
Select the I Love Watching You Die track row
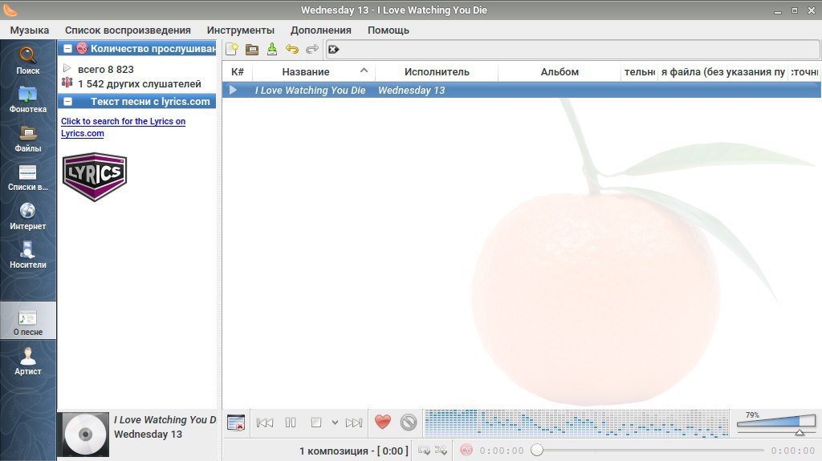tap(522, 90)
